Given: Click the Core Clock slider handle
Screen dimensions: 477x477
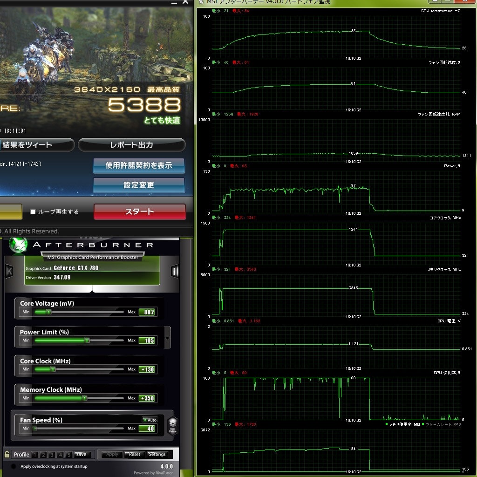Looking at the screenshot, I should (53, 369).
